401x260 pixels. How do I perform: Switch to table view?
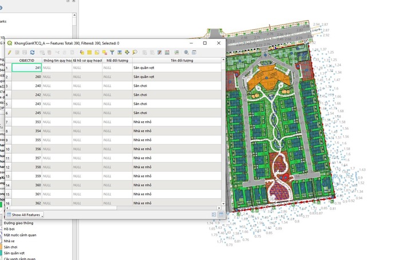coord(221,215)
